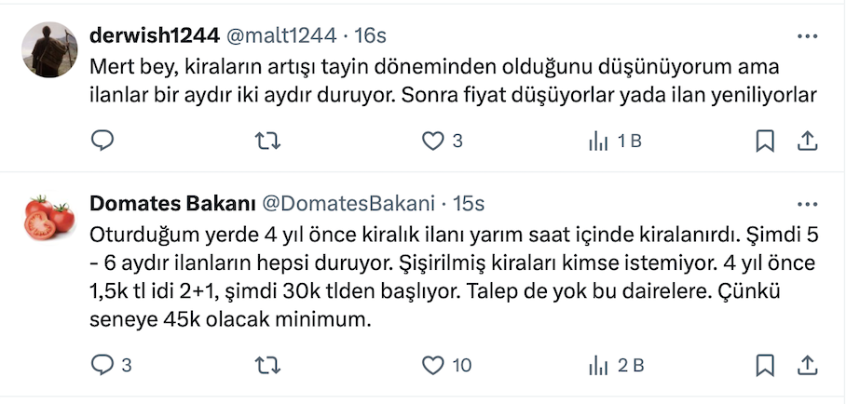Bookmark derwish1244's tweet
Image resolution: width=846 pixels, height=404 pixels.
[764, 141]
